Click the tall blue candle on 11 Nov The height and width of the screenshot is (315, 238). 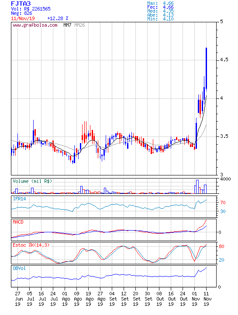tap(206, 68)
